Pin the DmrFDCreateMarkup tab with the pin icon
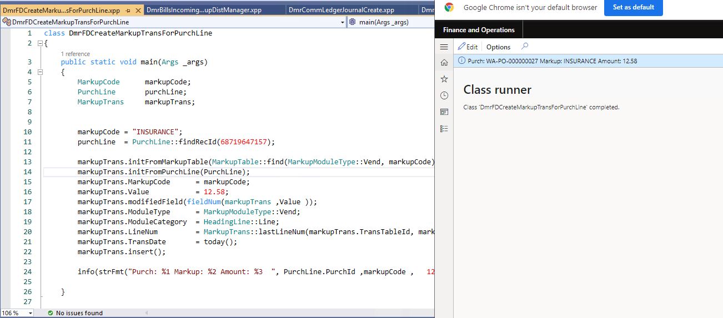 point(128,10)
